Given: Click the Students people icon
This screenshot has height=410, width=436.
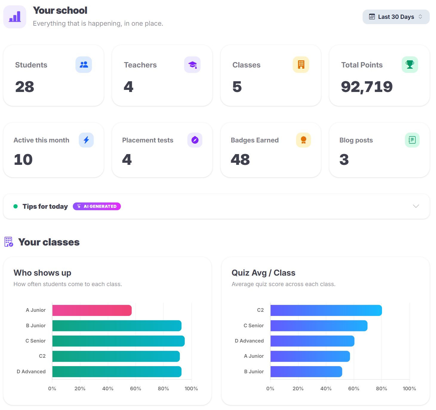Looking at the screenshot, I should click(x=84, y=65).
